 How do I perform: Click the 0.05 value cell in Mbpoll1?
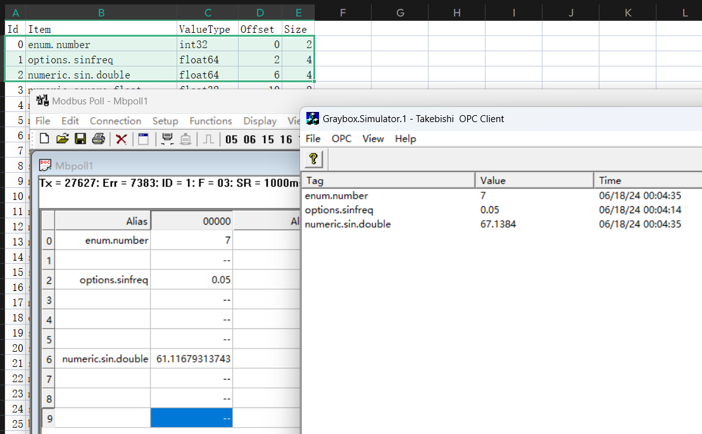click(192, 280)
